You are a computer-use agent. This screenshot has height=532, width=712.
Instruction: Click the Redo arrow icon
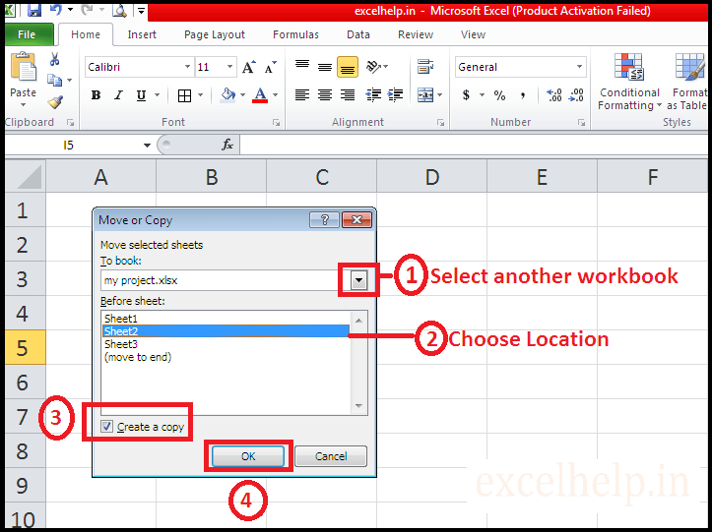89,10
